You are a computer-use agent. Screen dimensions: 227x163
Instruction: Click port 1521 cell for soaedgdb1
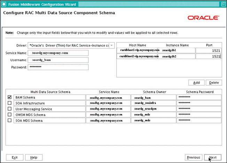click(x=209, y=50)
